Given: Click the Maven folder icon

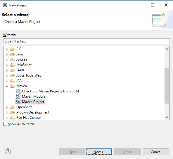Looking at the screenshot, I should (13, 86).
